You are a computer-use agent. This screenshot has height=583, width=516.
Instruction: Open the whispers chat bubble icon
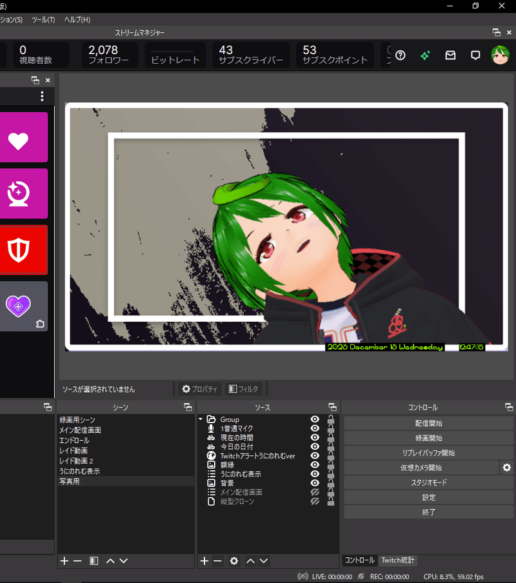(475, 55)
